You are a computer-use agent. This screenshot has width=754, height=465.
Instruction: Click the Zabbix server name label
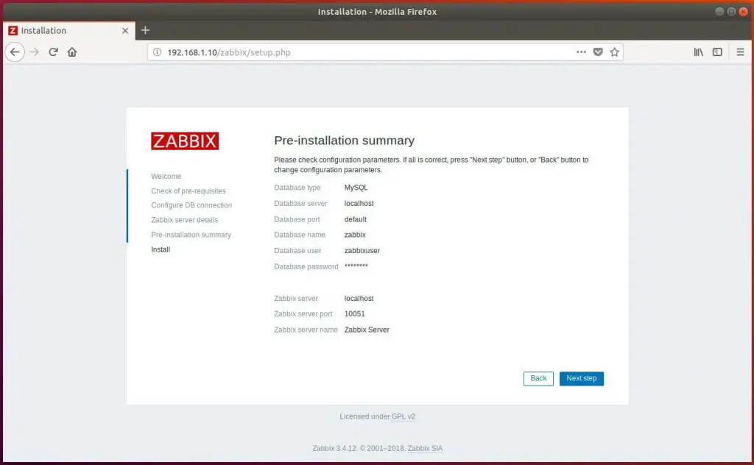tap(306, 330)
